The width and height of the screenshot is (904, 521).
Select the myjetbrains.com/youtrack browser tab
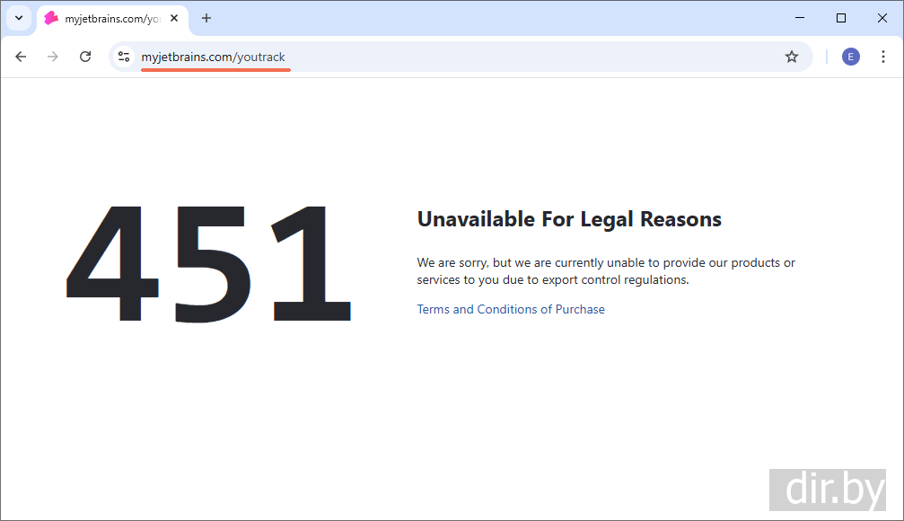coord(103,18)
